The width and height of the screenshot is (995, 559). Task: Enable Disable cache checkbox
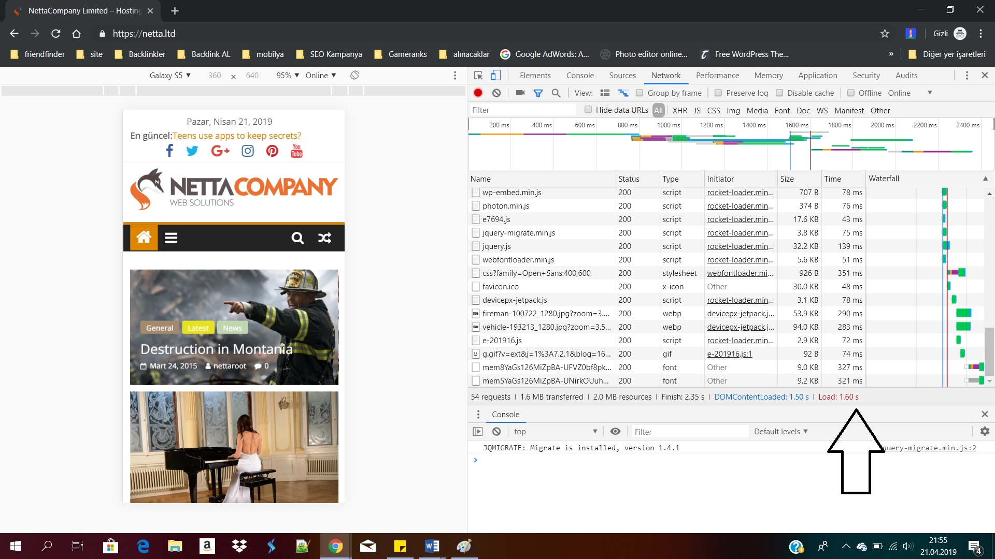pyautogui.click(x=779, y=93)
